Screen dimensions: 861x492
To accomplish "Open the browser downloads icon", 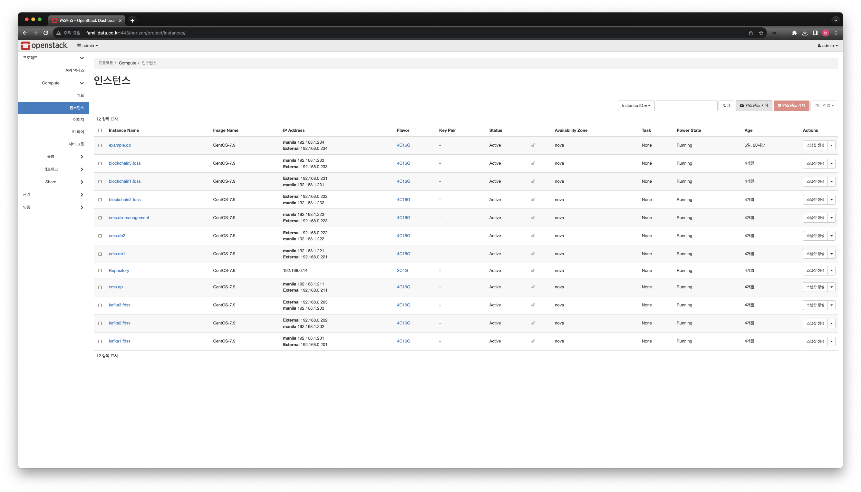I will (x=805, y=33).
